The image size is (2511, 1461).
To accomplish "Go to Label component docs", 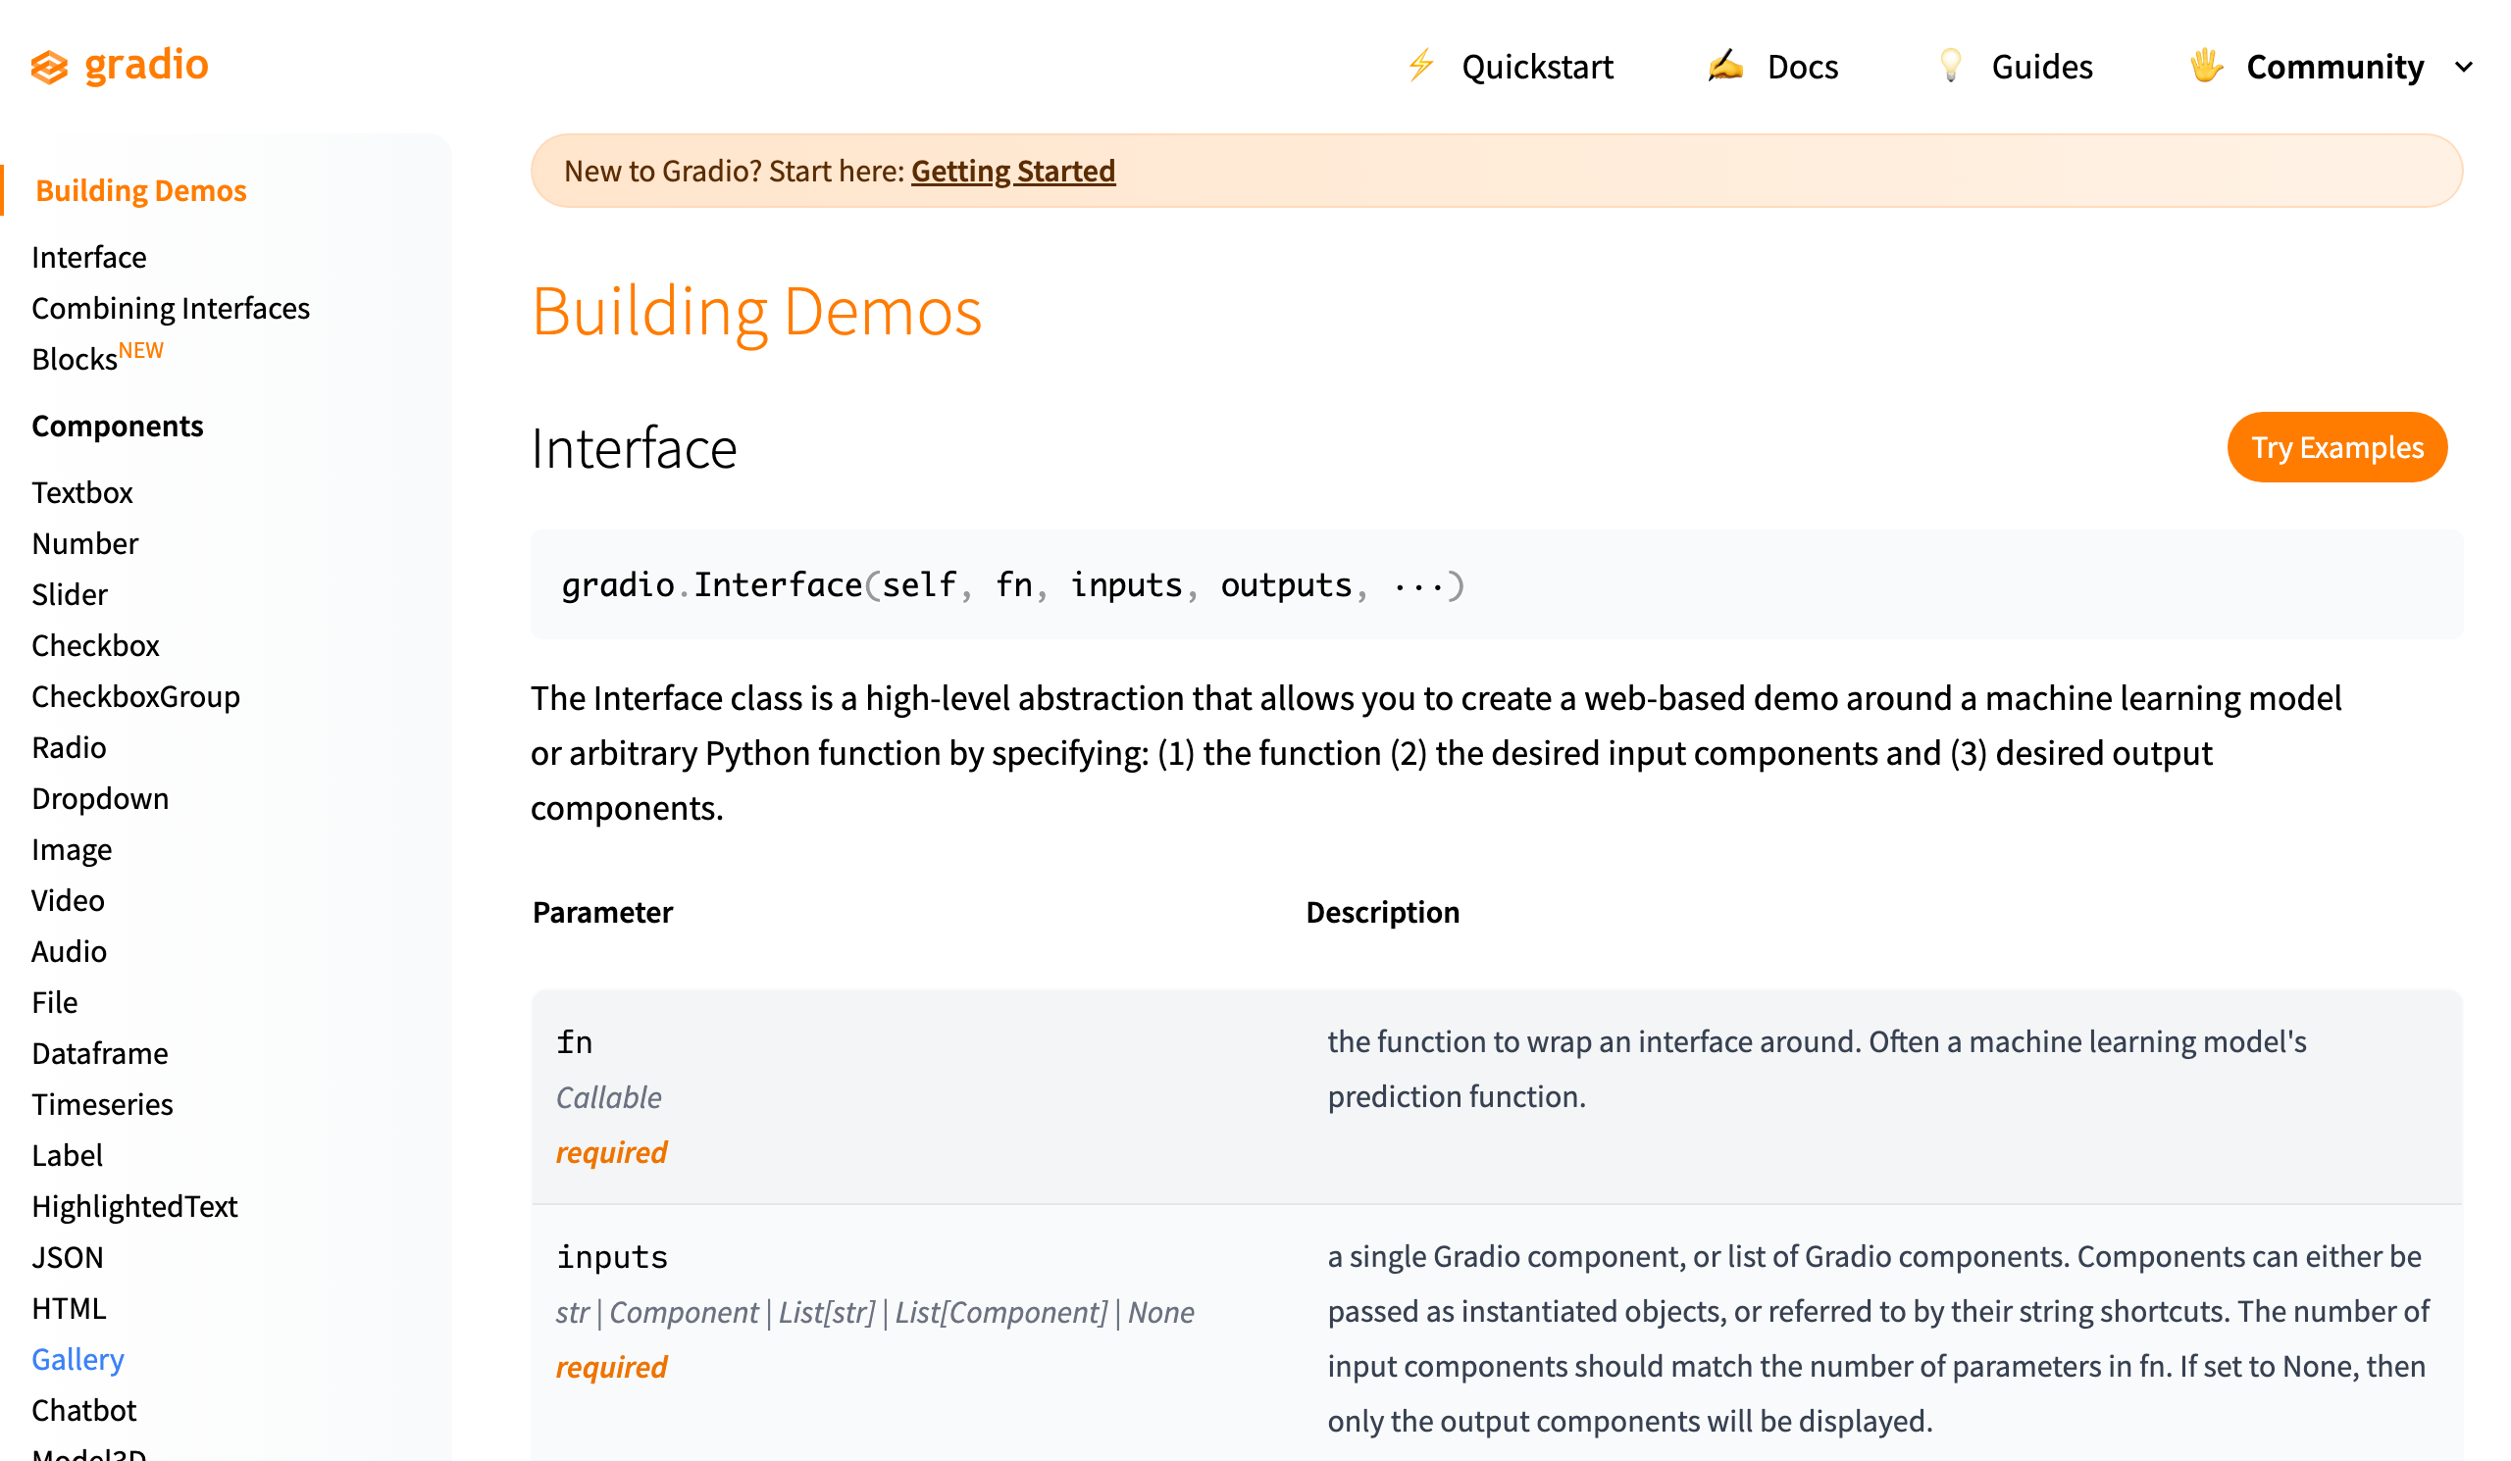I will 67,1155.
